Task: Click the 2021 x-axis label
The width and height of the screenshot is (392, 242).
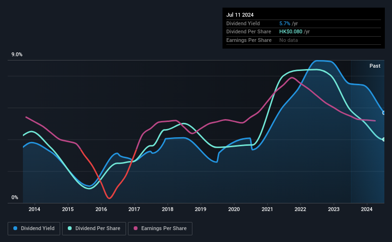Action: [x=267, y=209]
